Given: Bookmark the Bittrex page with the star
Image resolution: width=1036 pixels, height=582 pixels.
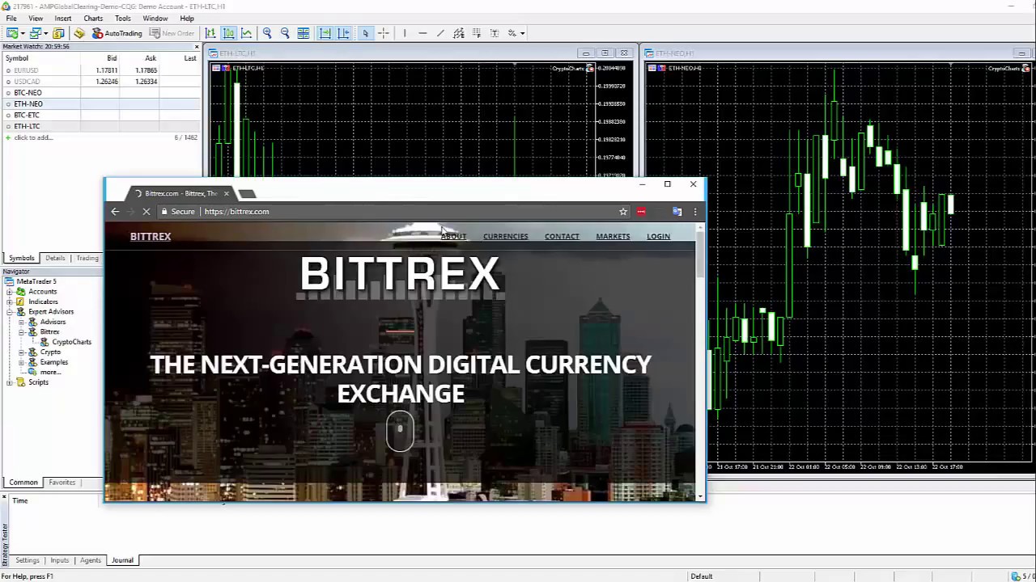Looking at the screenshot, I should click(623, 212).
